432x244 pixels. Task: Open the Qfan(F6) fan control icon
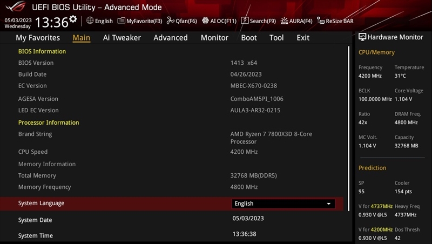pos(170,21)
